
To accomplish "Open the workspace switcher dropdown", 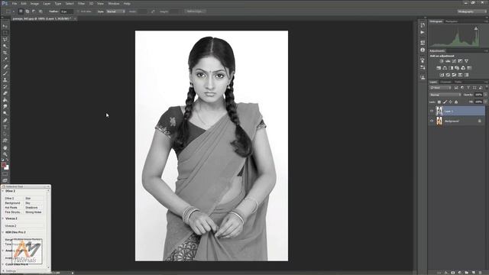I will (472, 11).
